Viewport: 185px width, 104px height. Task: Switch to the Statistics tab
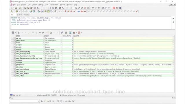click(x=27, y=15)
